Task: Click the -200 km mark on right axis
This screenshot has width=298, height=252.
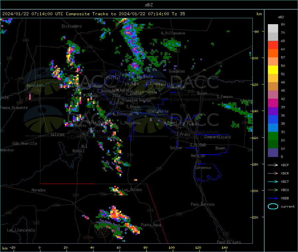Action: 254,191
